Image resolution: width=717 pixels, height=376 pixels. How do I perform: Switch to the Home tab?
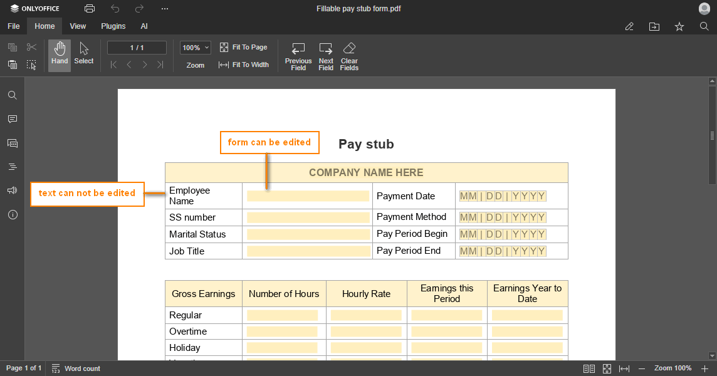[44, 26]
